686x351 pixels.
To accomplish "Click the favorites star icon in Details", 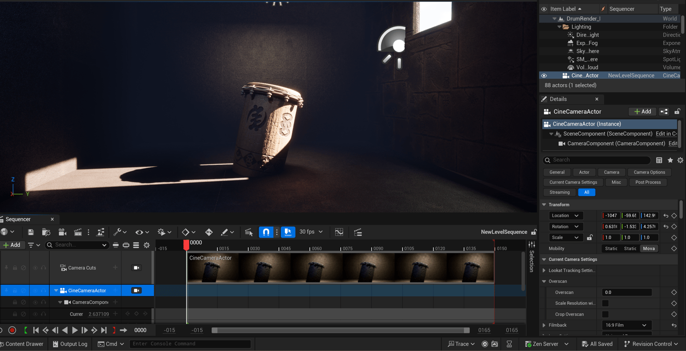I will 670,160.
